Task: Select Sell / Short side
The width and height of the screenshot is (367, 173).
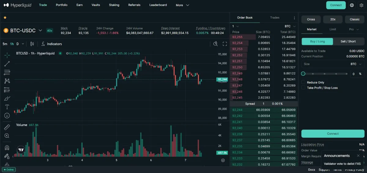Action: [348, 41]
